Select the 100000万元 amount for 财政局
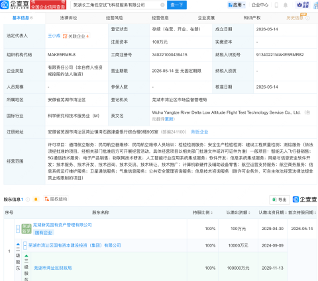The width and height of the screenshot is (318, 281). [x=238, y=268]
